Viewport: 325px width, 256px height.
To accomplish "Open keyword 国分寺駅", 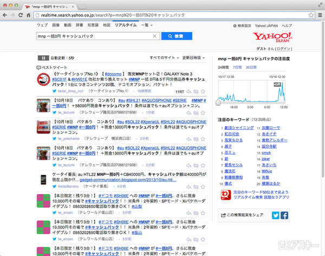I will [269, 146].
